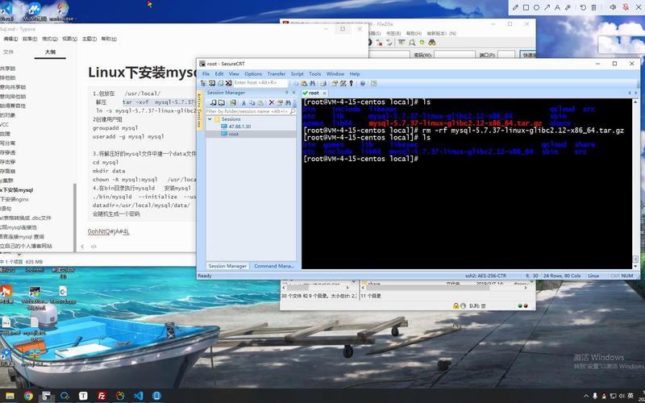Viewport: 645px width, 403px height.
Task: Switch to the Command Manager bottom tab
Action: (x=273, y=266)
